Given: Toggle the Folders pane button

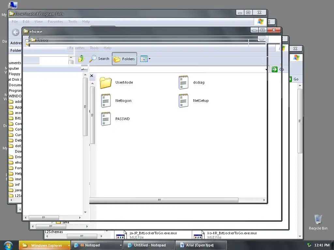Looking at the screenshot, I should click(x=124, y=59).
